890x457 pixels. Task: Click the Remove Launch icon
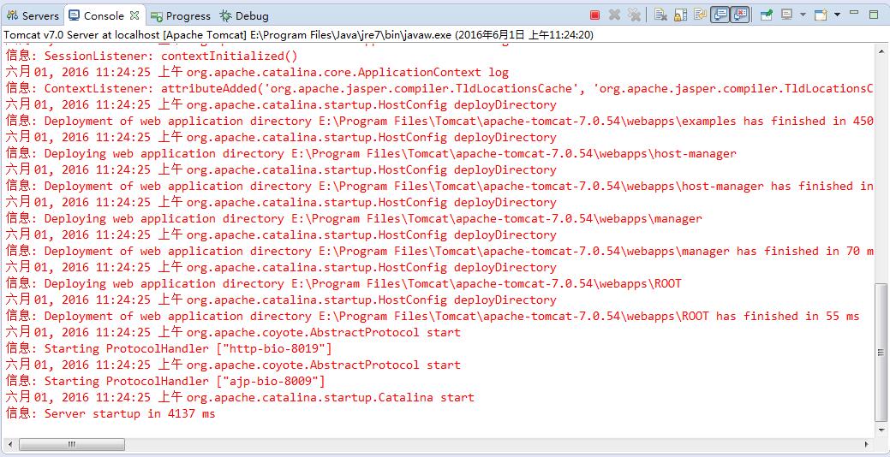click(614, 15)
